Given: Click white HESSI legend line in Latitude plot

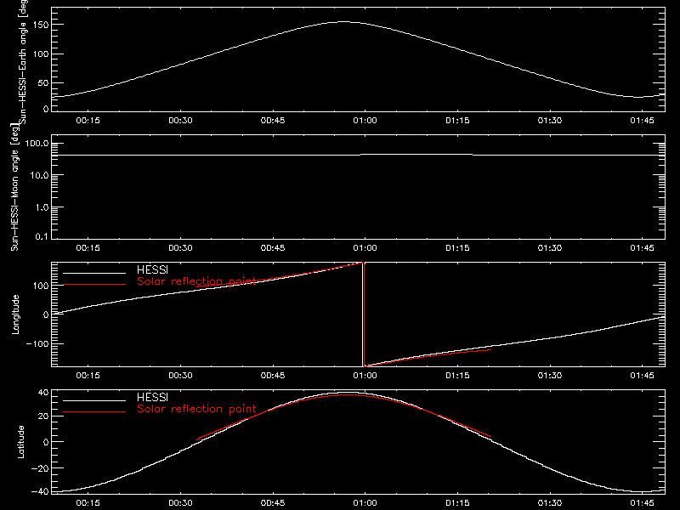Looking at the screenshot, I should click(94, 400).
